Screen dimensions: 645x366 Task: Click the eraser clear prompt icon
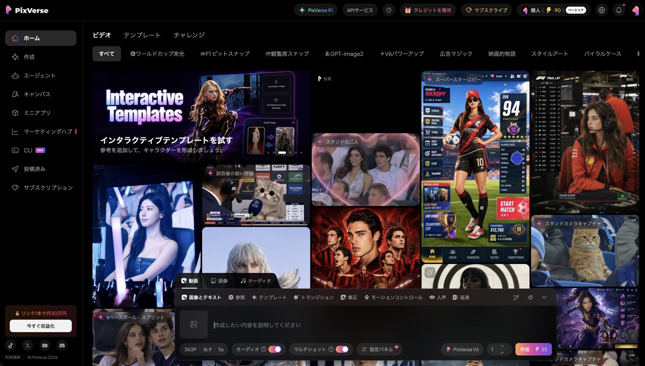(x=530, y=297)
